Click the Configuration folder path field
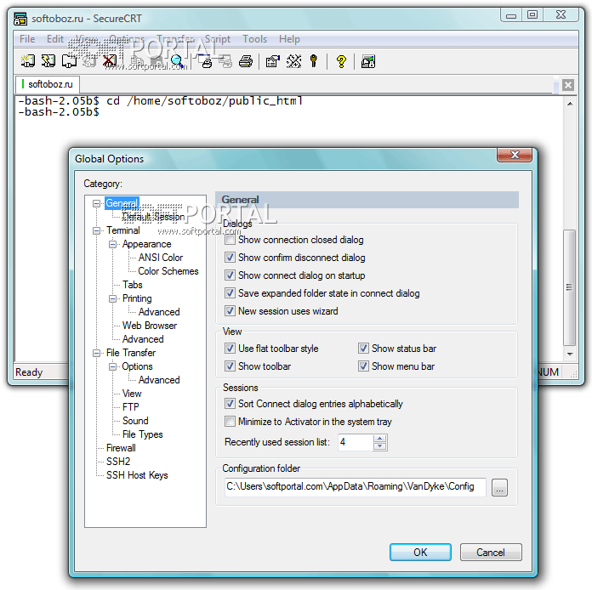Viewport: 592px width, 590px height. (355, 487)
